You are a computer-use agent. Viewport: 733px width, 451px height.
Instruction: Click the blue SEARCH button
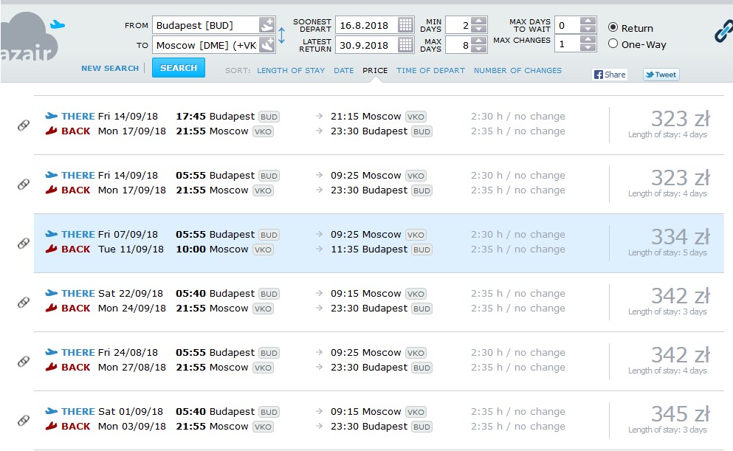coord(179,68)
